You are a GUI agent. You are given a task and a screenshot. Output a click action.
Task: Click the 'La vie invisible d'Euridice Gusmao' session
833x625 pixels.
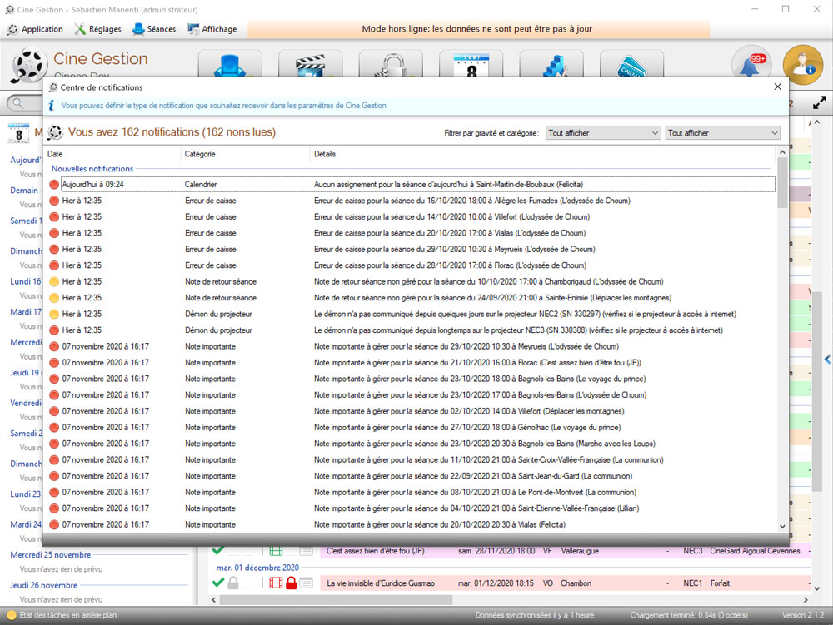(x=381, y=583)
